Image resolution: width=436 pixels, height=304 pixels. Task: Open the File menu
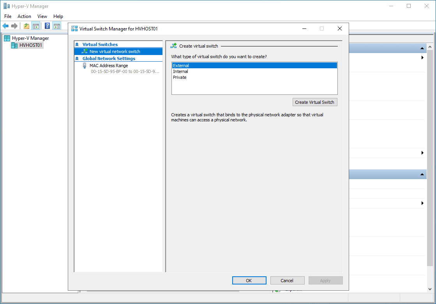(x=8, y=16)
